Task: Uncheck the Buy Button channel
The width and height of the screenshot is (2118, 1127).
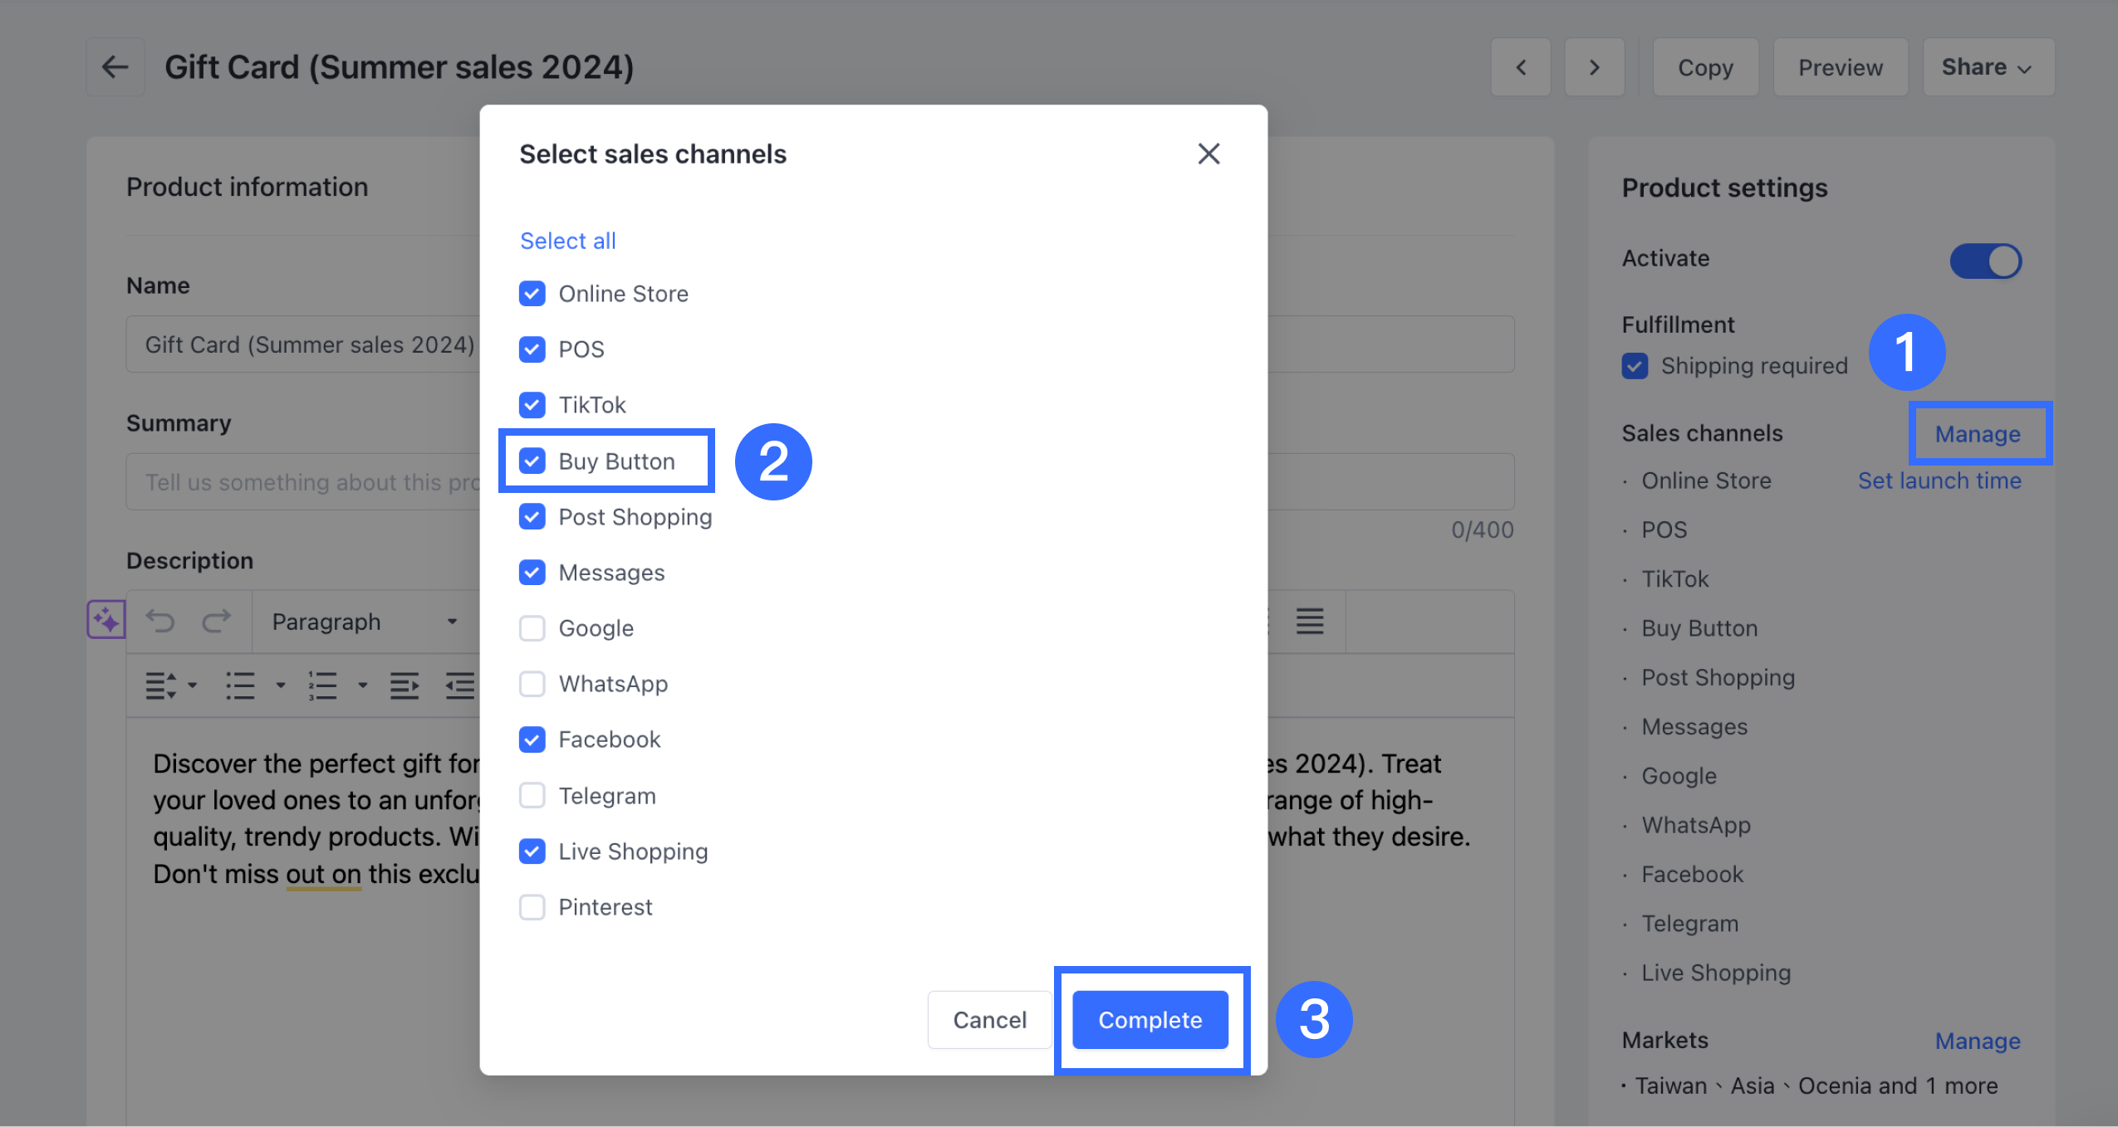Action: pyautogui.click(x=532, y=461)
